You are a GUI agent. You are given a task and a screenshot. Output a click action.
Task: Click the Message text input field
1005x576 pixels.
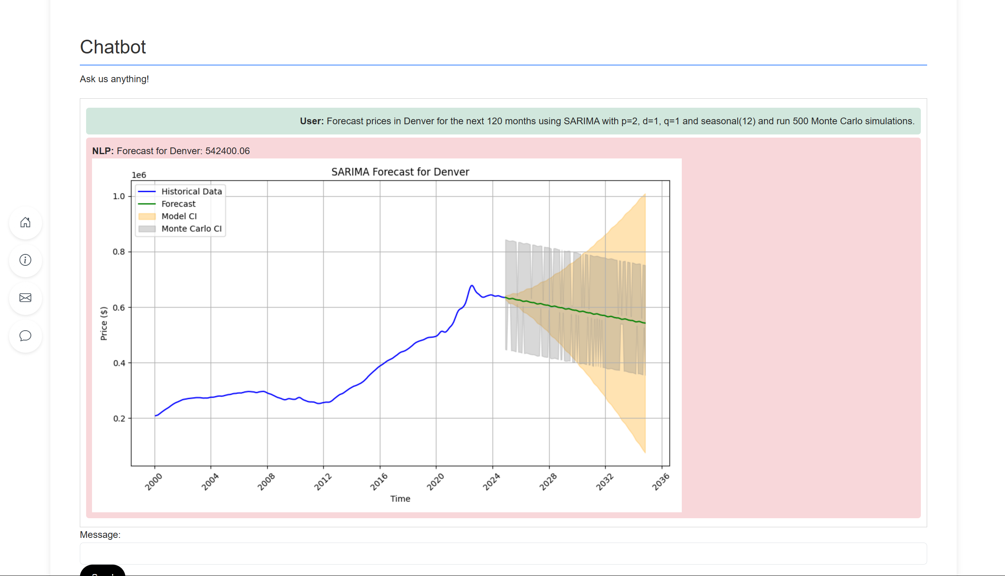click(x=503, y=553)
